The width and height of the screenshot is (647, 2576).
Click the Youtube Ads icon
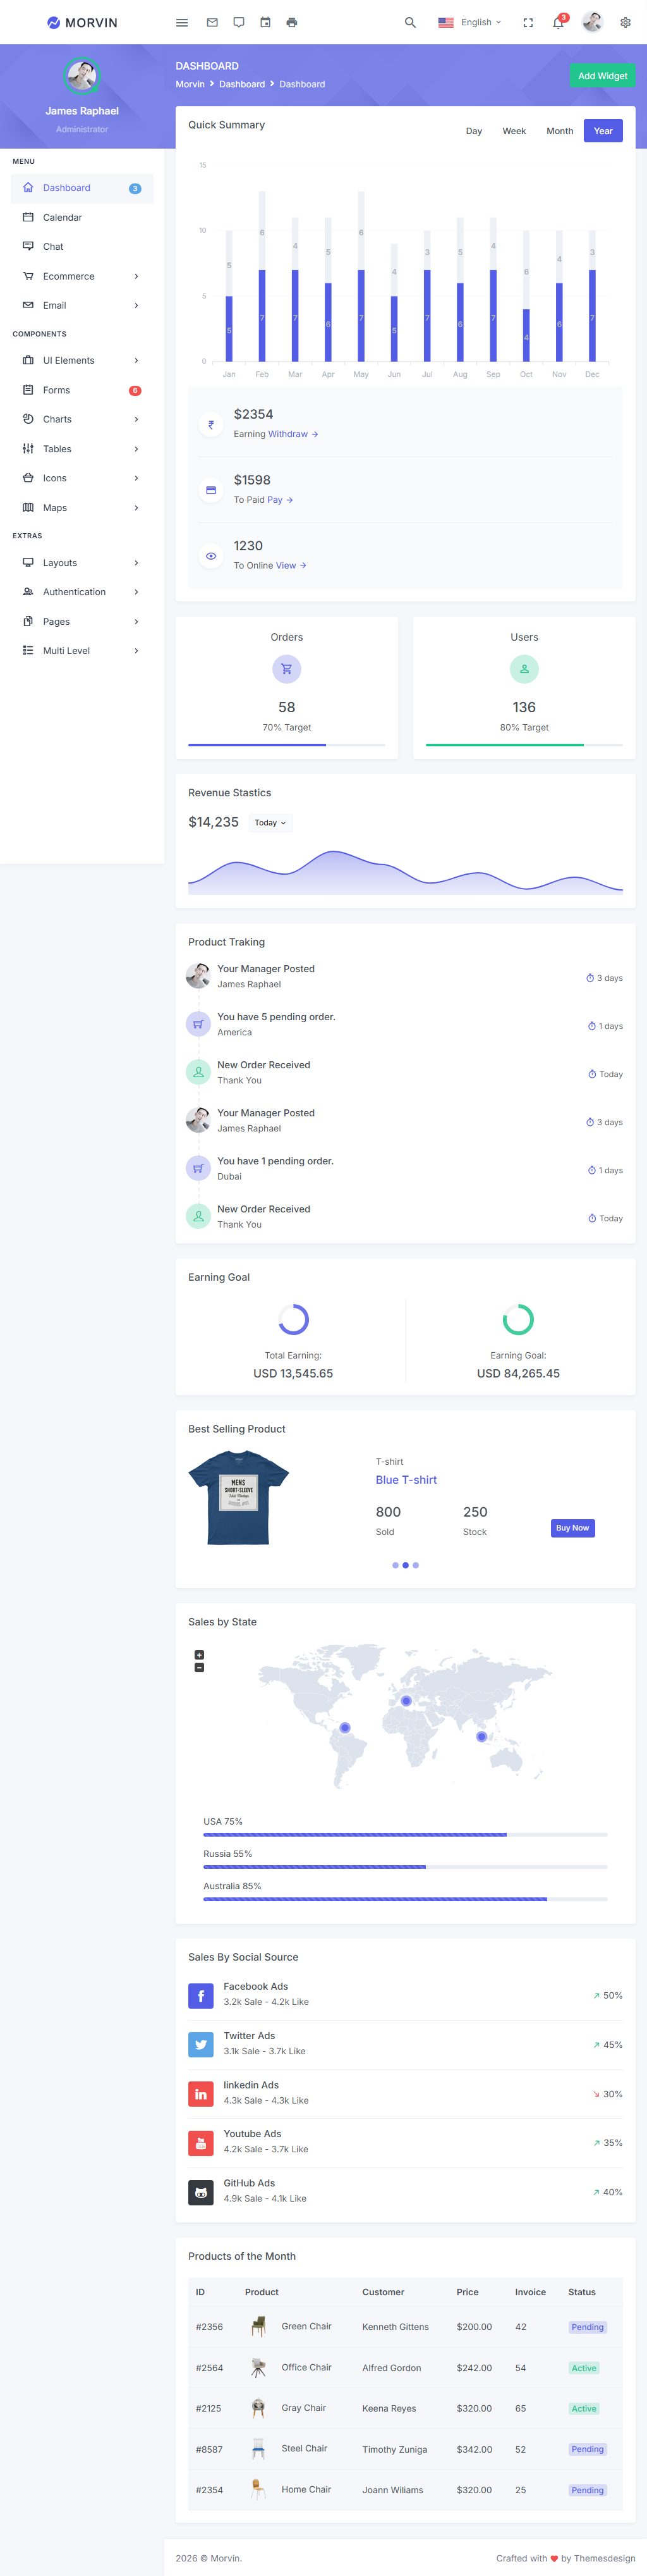click(201, 2143)
